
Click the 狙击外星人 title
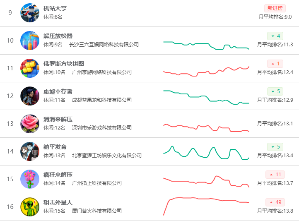[58, 202]
